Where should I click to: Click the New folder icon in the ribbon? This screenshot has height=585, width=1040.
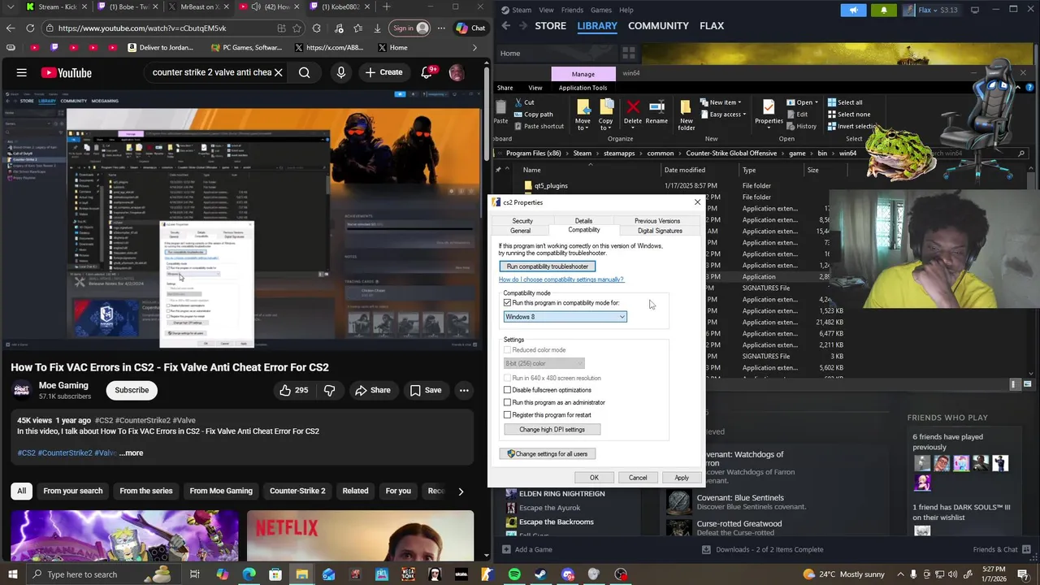pyautogui.click(x=687, y=108)
